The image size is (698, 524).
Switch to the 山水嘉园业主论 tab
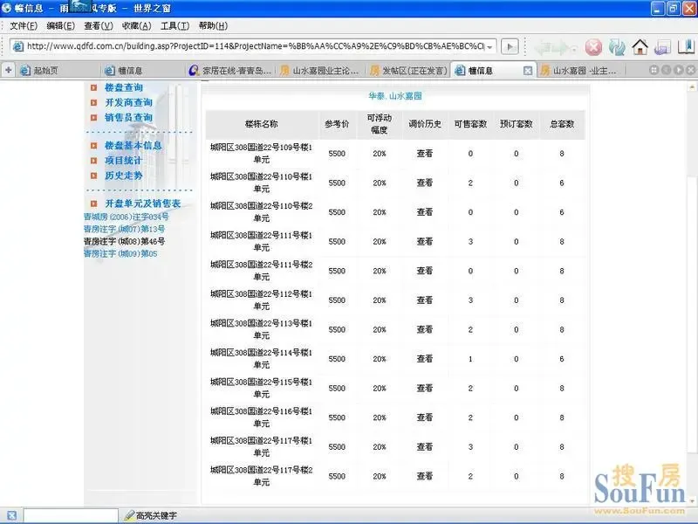319,71
